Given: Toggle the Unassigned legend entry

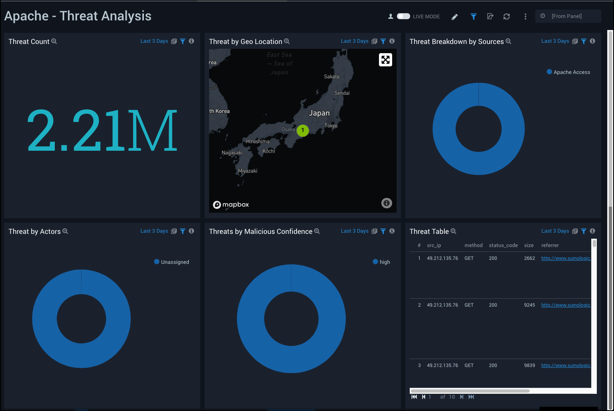Looking at the screenshot, I should [175, 262].
